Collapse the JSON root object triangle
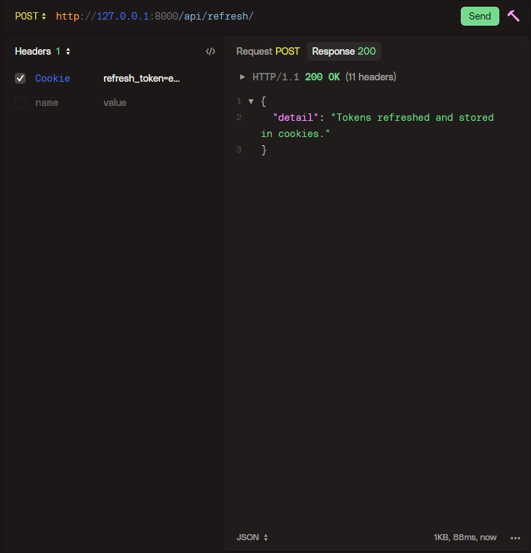This screenshot has width=531, height=553. 251,101
